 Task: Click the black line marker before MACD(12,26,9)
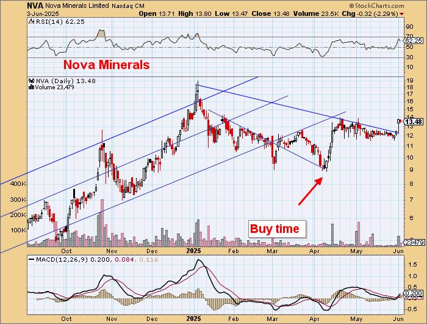click(x=31, y=260)
